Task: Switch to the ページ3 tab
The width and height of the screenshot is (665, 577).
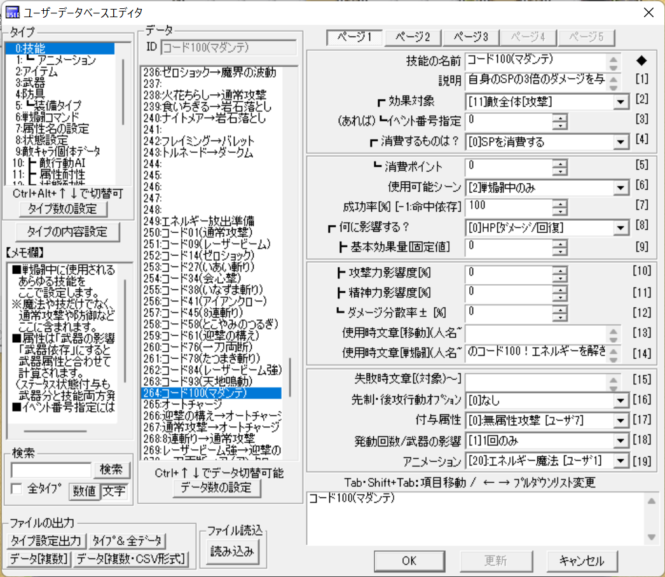Action: [x=470, y=38]
